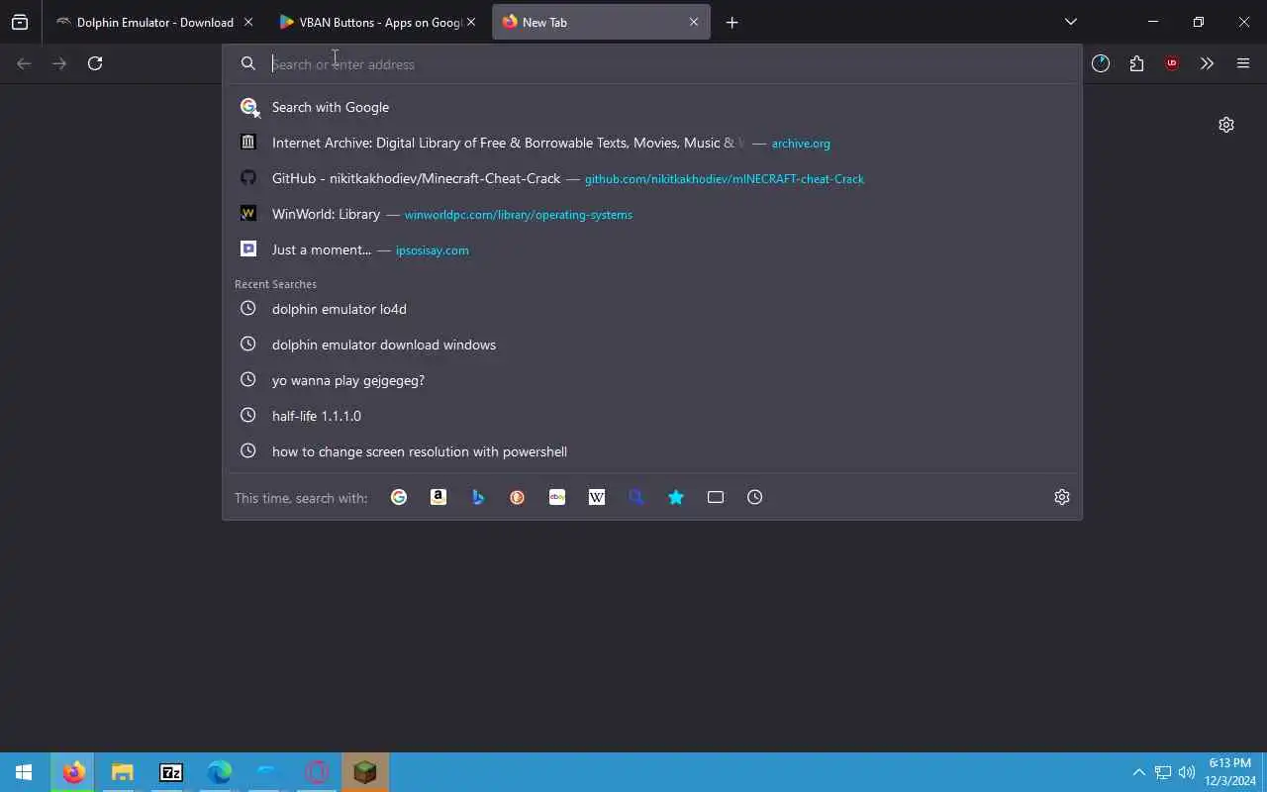Screen dimensions: 1267x792
Task: Go back to previous page
Action: click(x=24, y=63)
